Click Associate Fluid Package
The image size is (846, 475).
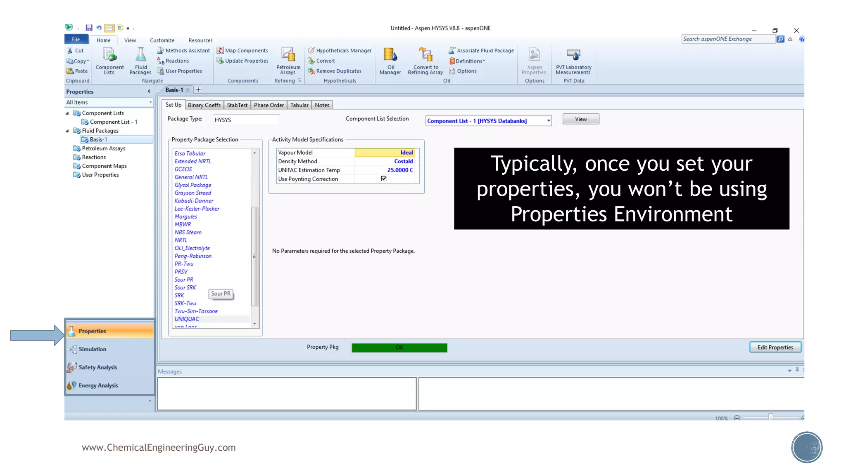click(481, 50)
